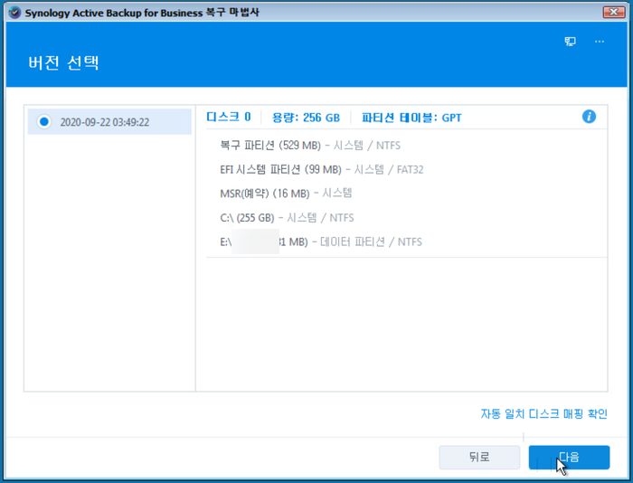This screenshot has height=483, width=633.
Task: Select the E:\ 데이터 파티션 row
Action: point(321,241)
